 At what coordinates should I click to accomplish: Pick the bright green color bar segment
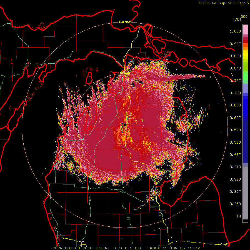click(x=245, y=76)
